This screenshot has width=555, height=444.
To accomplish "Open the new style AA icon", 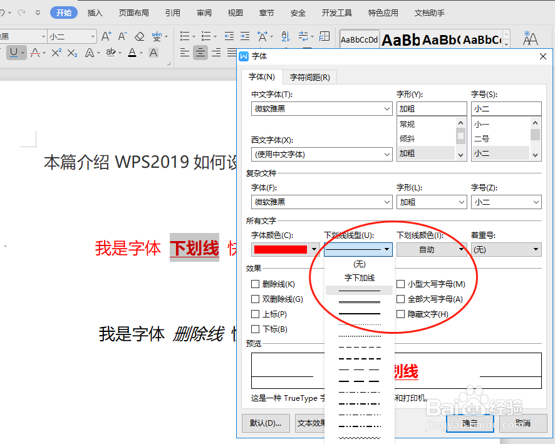I will click(x=530, y=38).
